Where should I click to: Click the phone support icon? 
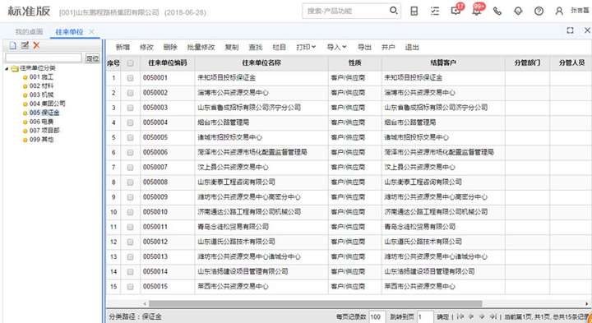[x=497, y=11]
